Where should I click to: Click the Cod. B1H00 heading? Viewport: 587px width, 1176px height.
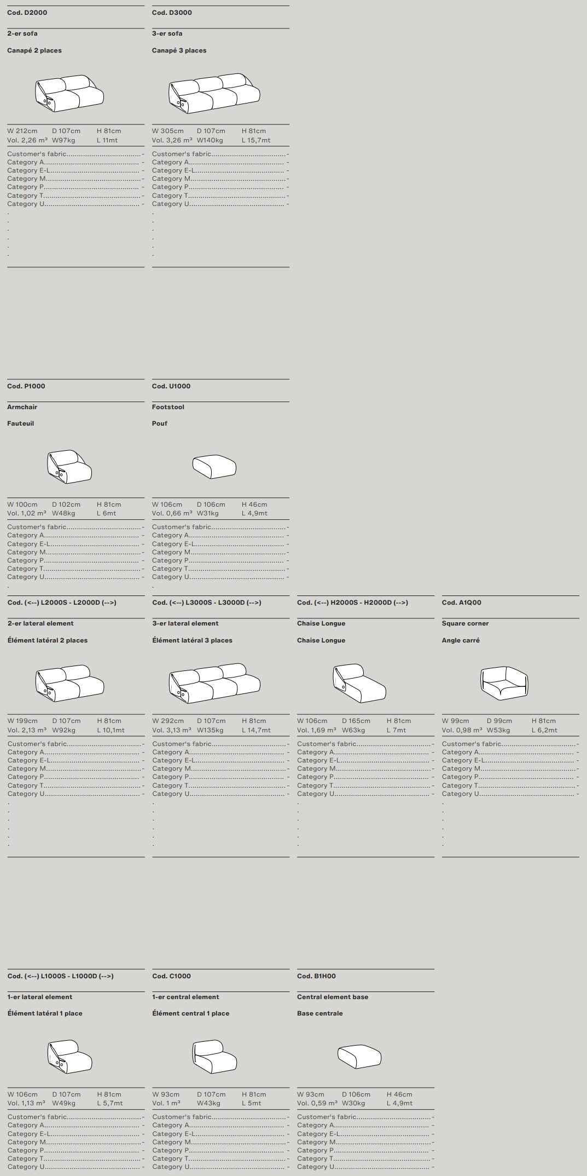pyautogui.click(x=316, y=976)
